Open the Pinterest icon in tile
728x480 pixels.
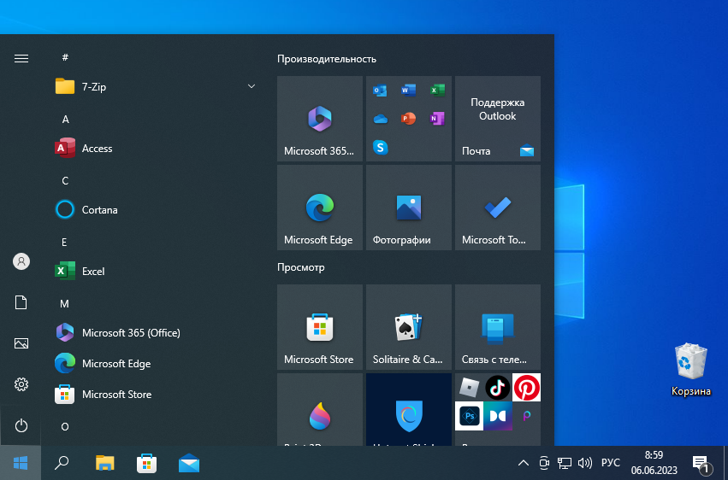pyautogui.click(x=526, y=388)
